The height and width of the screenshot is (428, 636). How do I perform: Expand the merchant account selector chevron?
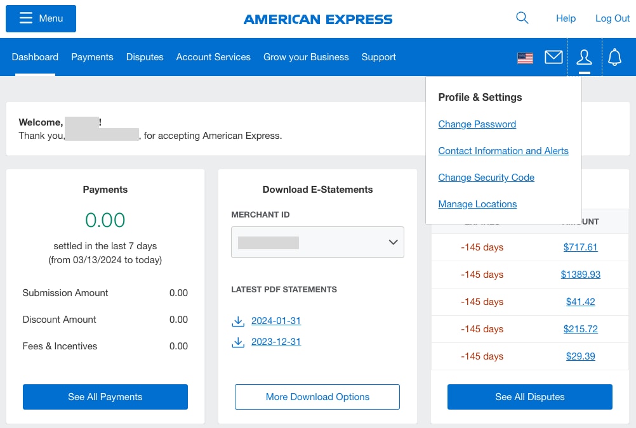pos(394,242)
